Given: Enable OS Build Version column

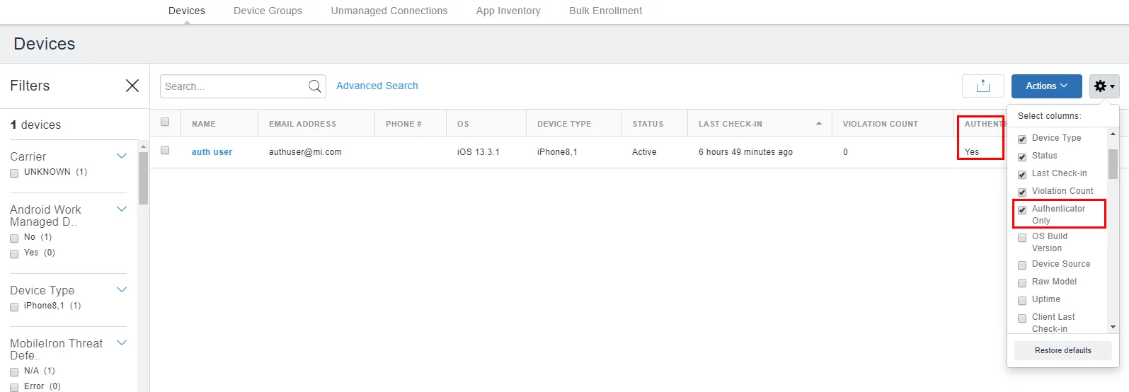Looking at the screenshot, I should [x=1022, y=237].
